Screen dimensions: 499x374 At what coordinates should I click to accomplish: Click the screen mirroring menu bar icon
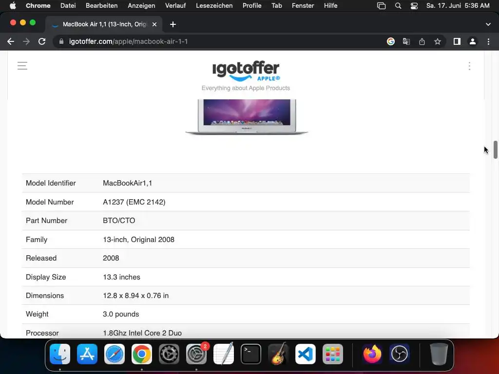click(381, 6)
